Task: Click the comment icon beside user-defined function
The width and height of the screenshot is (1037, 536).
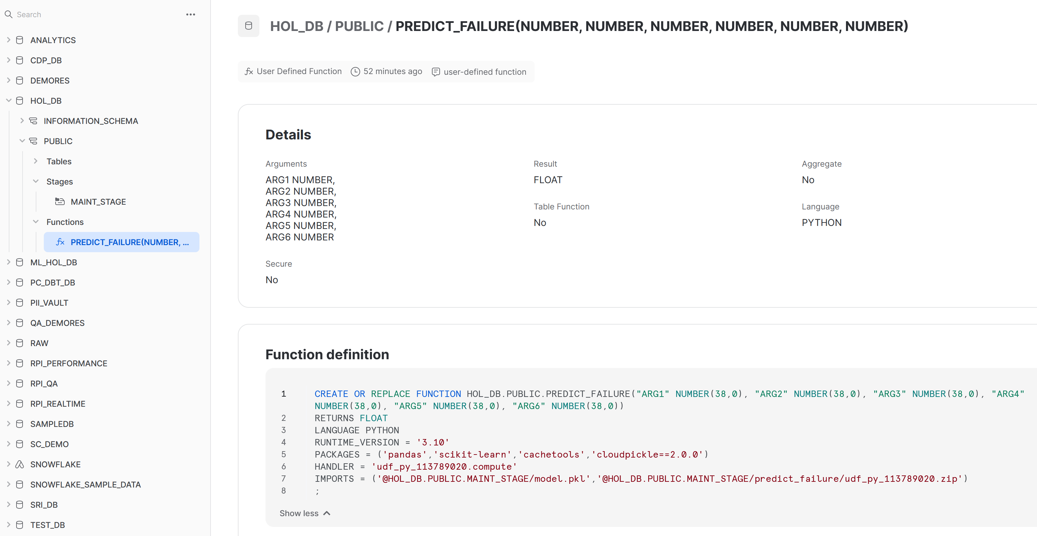Action: (436, 72)
